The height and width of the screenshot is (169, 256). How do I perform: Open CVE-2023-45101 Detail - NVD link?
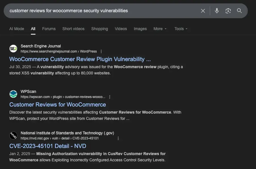click(48, 146)
